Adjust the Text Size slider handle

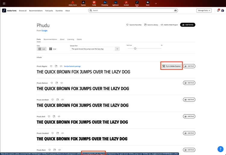pos(135,49)
